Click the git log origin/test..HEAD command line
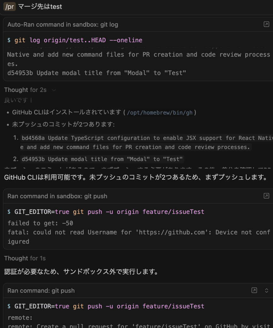Image resolution: width=273 pixels, height=328 pixels. coord(74,40)
